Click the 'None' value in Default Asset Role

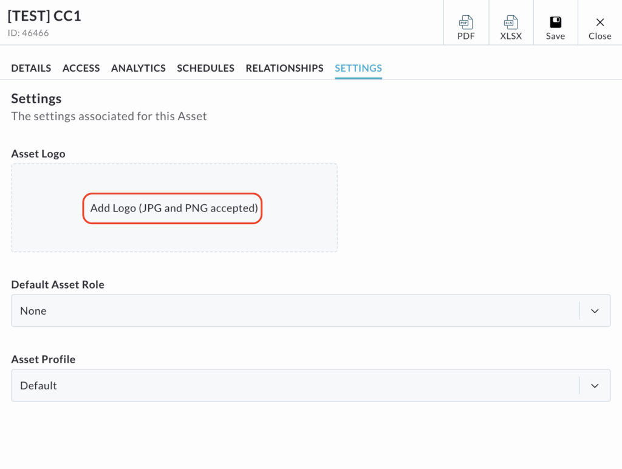pyautogui.click(x=33, y=311)
